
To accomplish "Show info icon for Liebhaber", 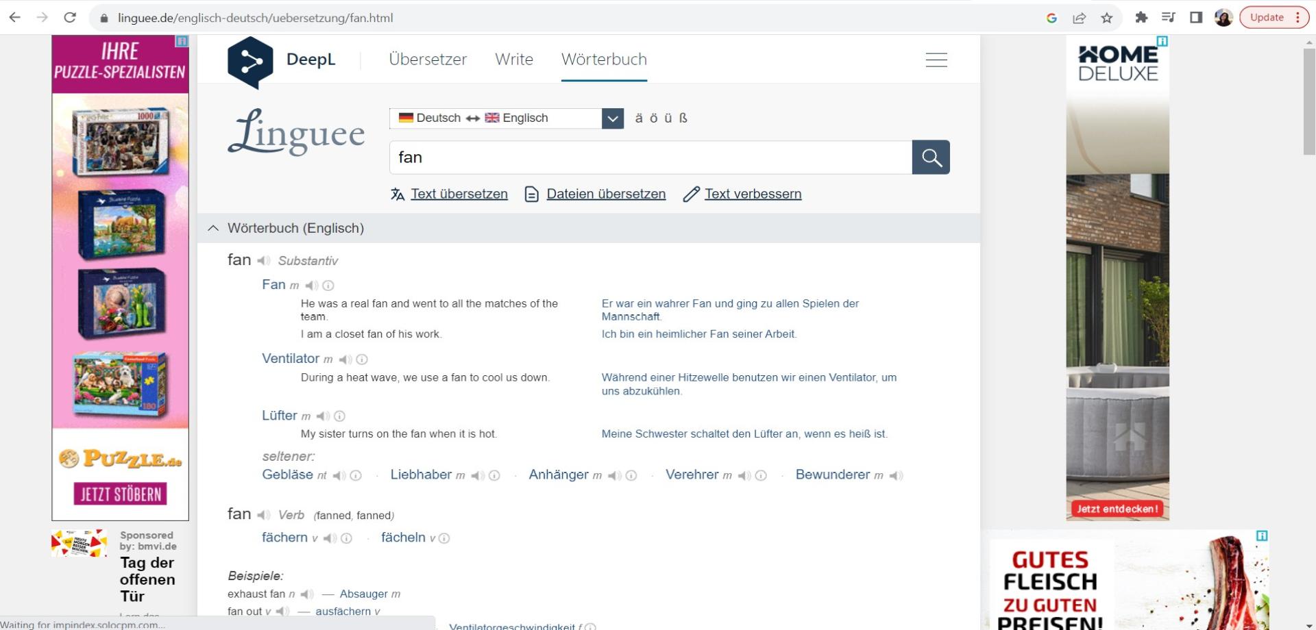I will point(494,476).
